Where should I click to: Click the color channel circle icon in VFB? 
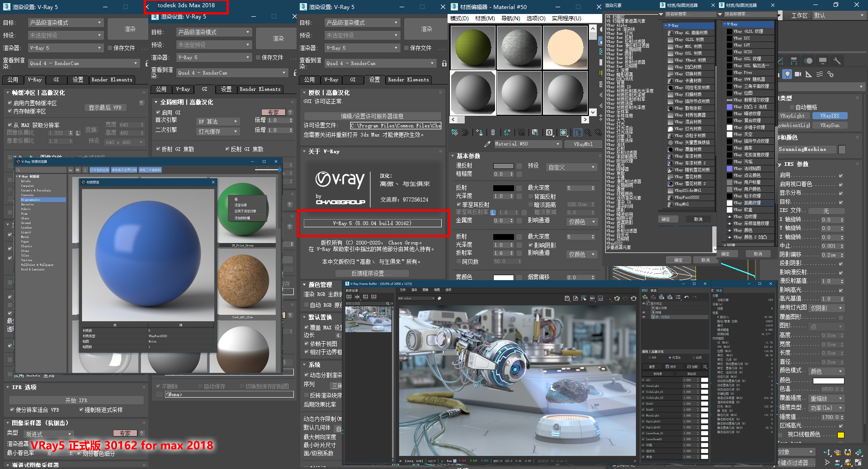pyautogui.click(x=439, y=298)
